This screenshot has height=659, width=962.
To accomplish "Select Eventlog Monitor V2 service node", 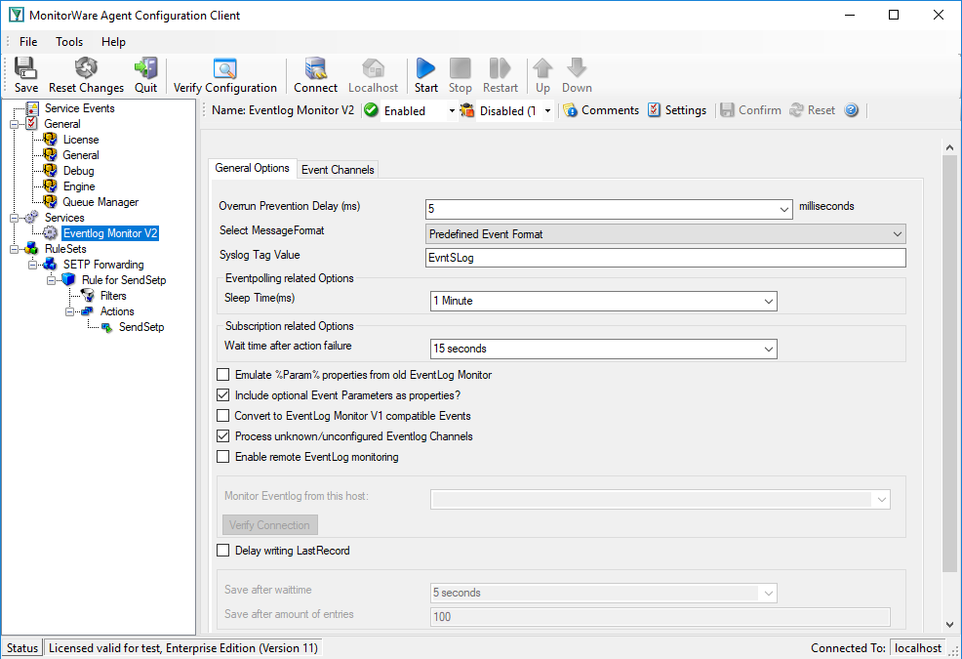I will [110, 233].
